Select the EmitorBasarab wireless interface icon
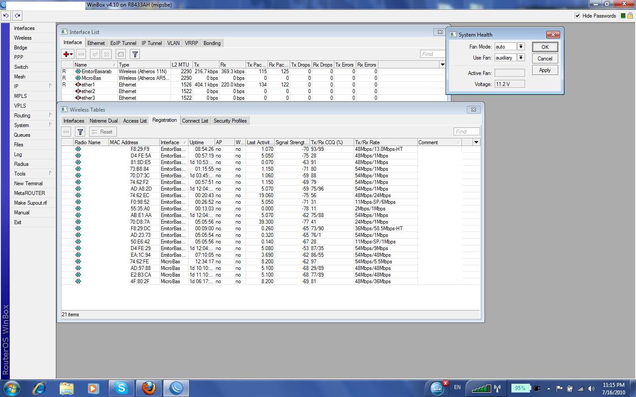Viewport: 636px width, 397px height. tap(78, 71)
